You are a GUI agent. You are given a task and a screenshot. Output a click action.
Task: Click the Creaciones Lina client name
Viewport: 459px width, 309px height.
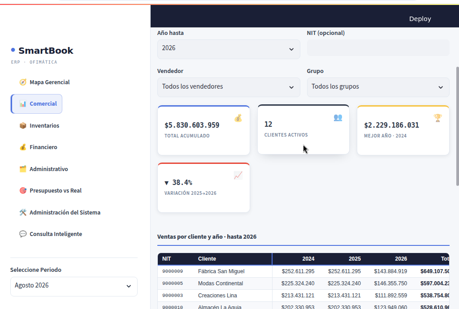(x=217, y=295)
